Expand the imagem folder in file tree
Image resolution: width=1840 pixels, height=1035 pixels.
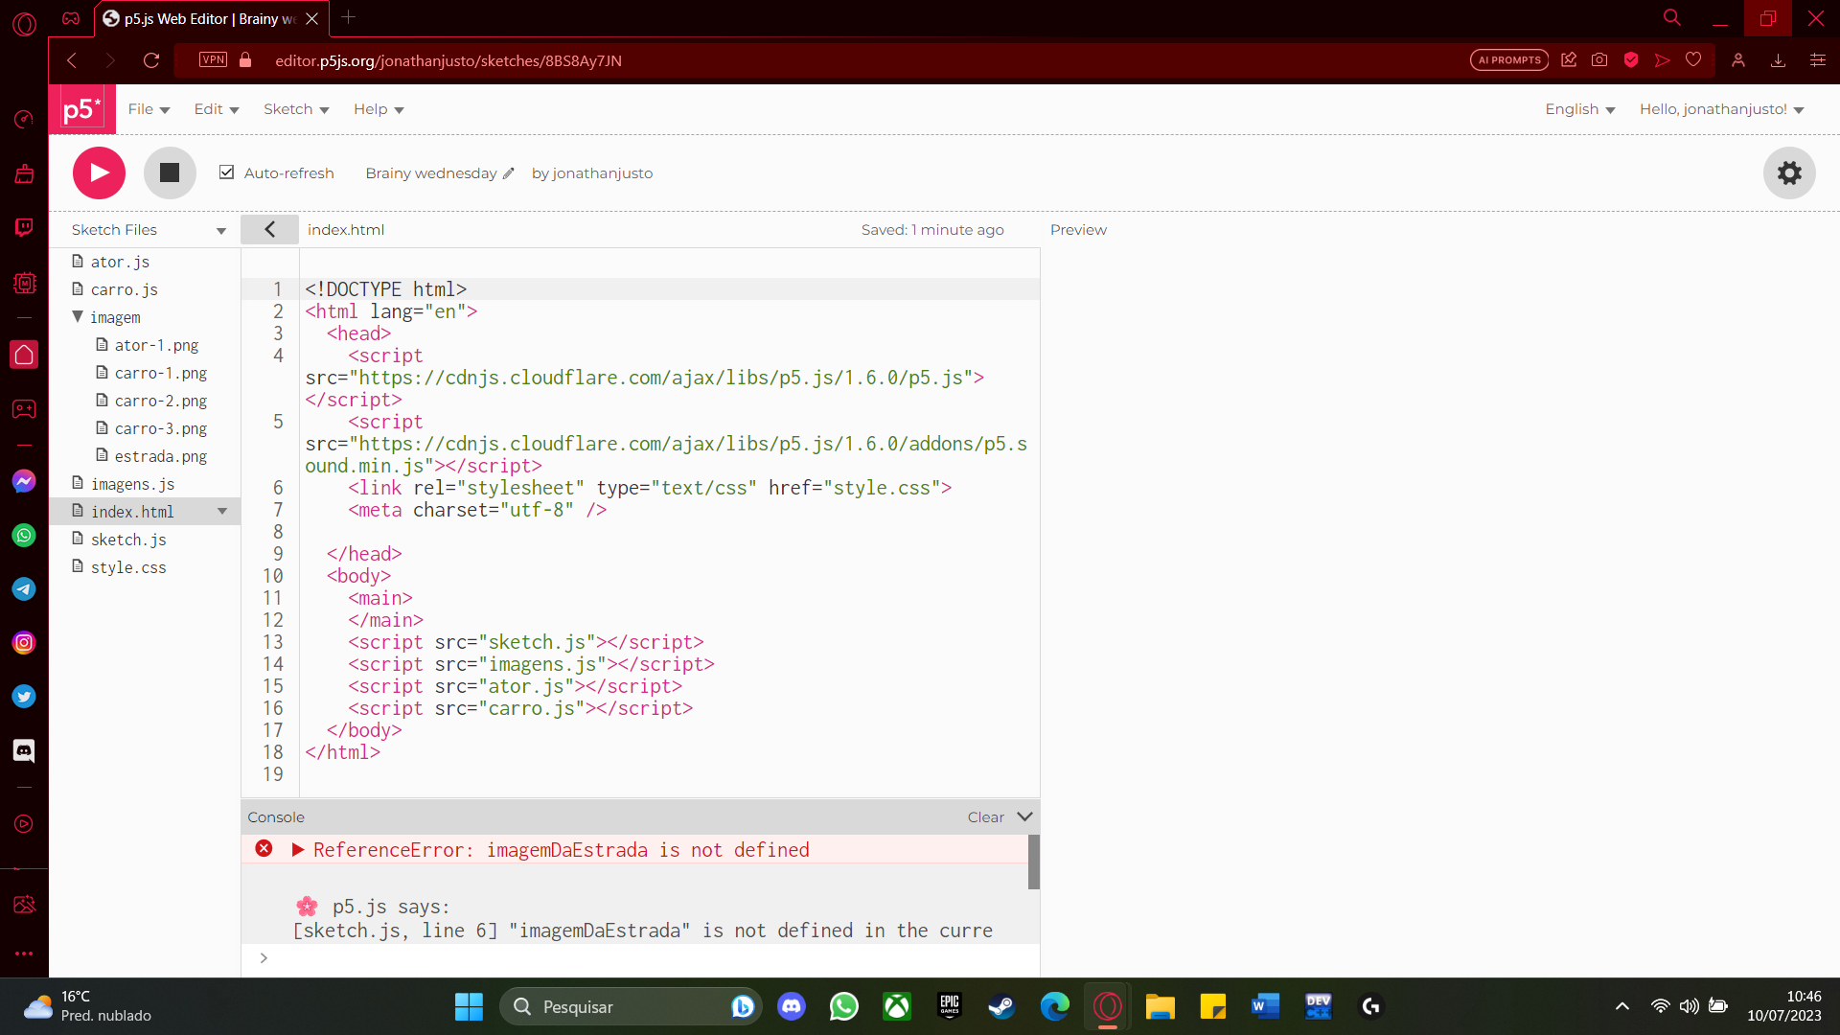79,317
